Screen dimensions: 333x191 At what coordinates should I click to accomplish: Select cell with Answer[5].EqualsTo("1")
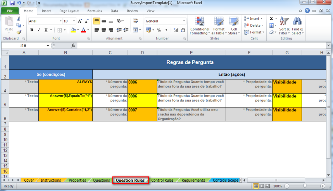(x=66, y=100)
